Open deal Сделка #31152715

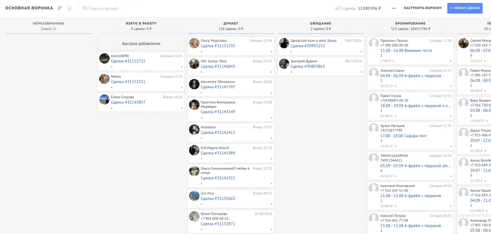click(x=128, y=61)
